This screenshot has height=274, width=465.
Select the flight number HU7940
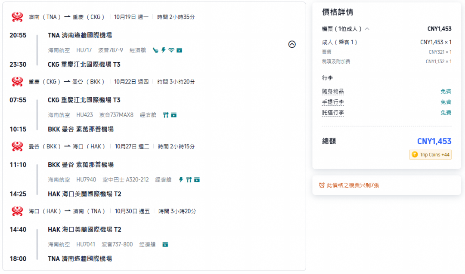(x=86, y=179)
